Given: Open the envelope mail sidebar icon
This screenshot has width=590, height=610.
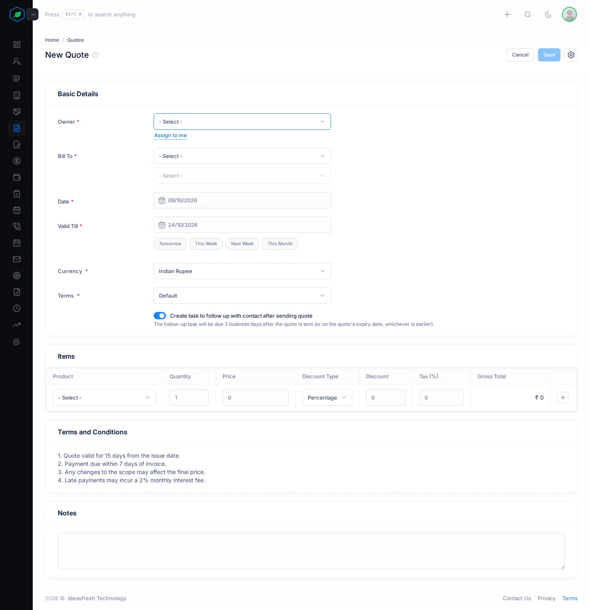Looking at the screenshot, I should [x=17, y=259].
